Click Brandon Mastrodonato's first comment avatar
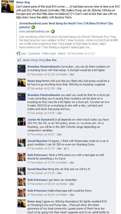The height and width of the screenshot is (214, 121). (22, 69)
